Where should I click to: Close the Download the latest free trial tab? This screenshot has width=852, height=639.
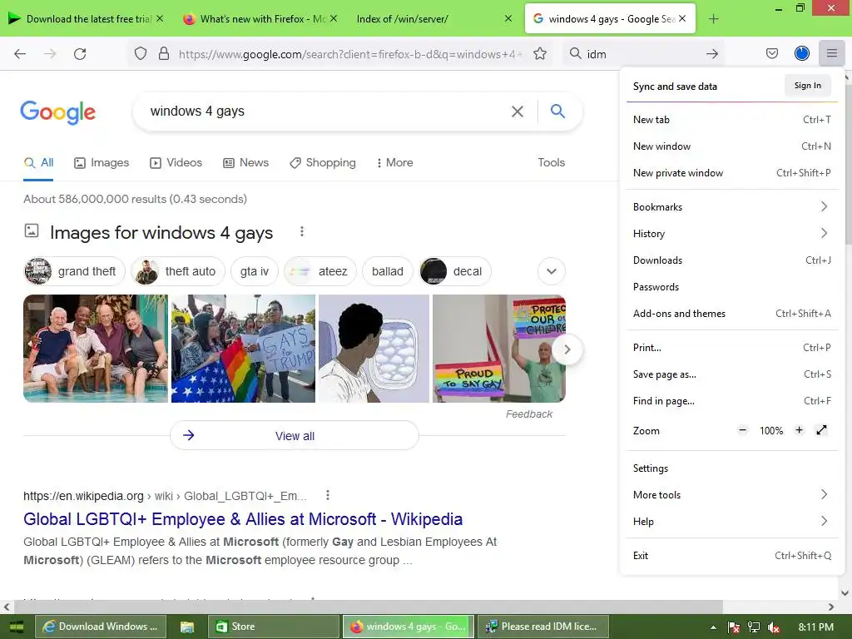[160, 18]
